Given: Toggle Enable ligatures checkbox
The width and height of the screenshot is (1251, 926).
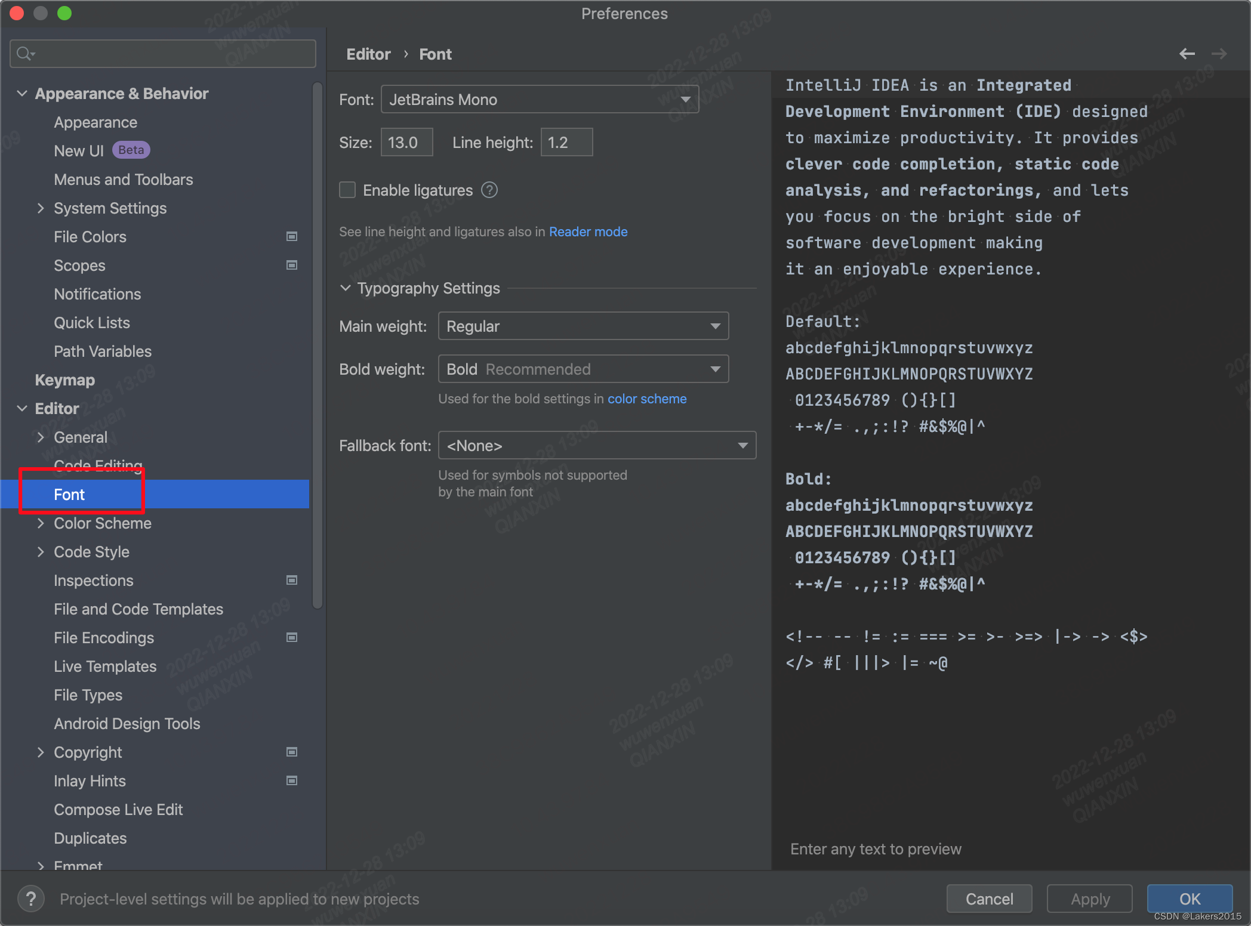Looking at the screenshot, I should (x=347, y=190).
